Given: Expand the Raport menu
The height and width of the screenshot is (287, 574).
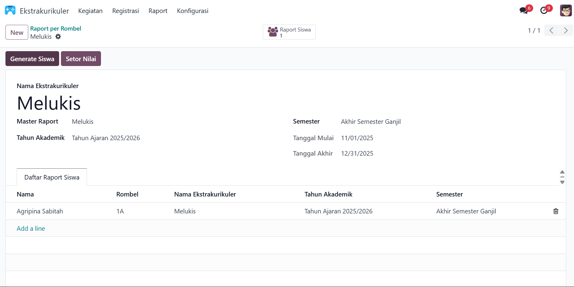Looking at the screenshot, I should pos(158,11).
